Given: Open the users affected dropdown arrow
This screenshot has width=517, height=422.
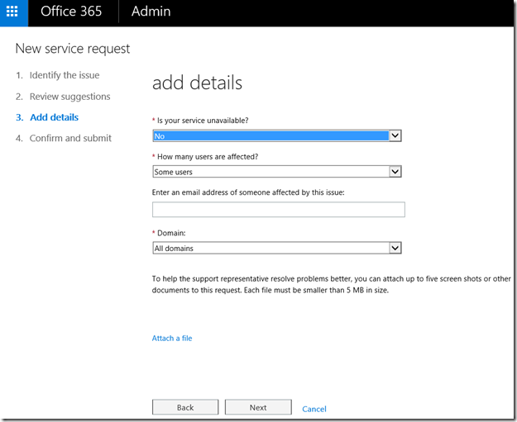Looking at the screenshot, I should tap(395, 172).
